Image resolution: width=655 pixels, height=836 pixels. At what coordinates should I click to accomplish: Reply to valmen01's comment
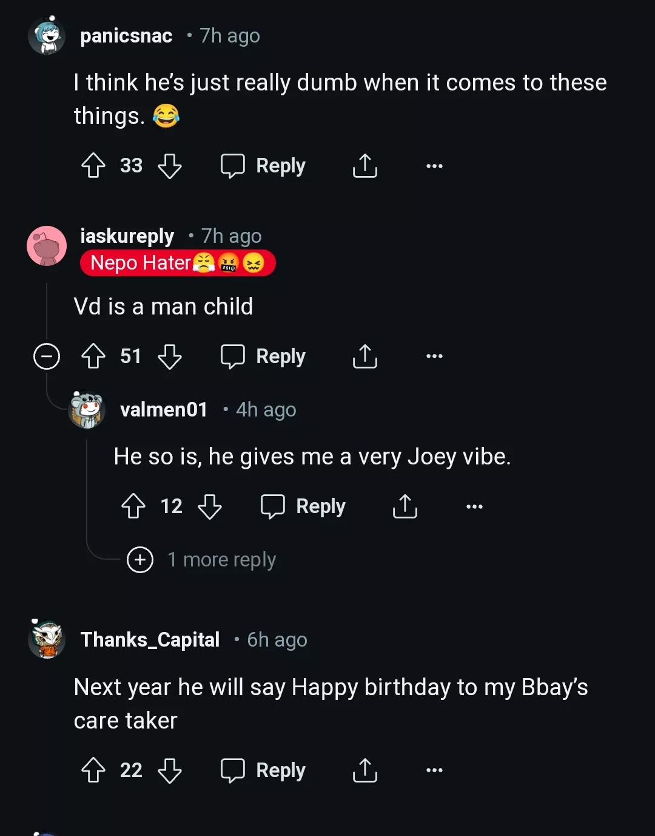[303, 506]
